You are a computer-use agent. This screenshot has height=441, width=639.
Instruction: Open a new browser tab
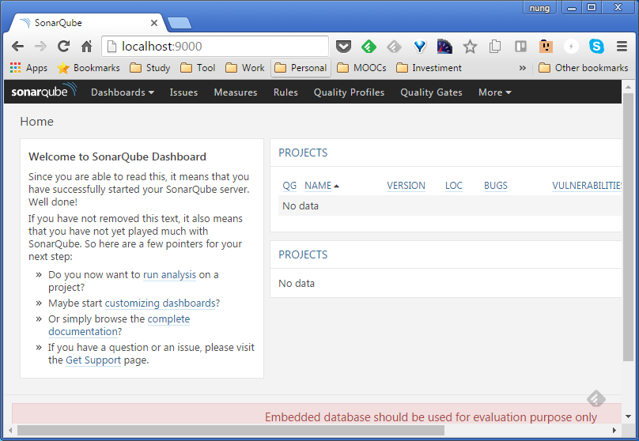pos(180,23)
